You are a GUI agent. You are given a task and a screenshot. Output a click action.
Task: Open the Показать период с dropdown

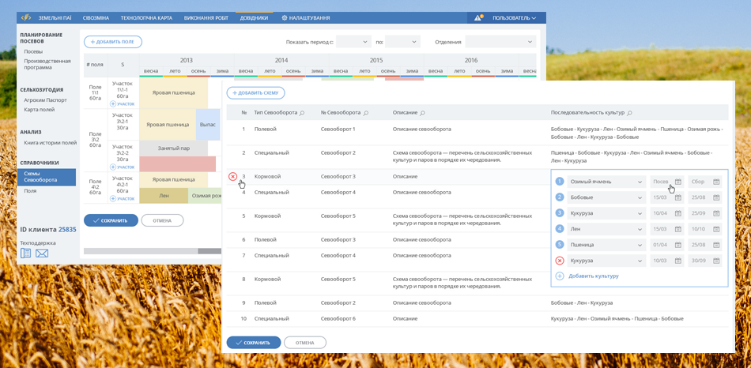coord(354,42)
